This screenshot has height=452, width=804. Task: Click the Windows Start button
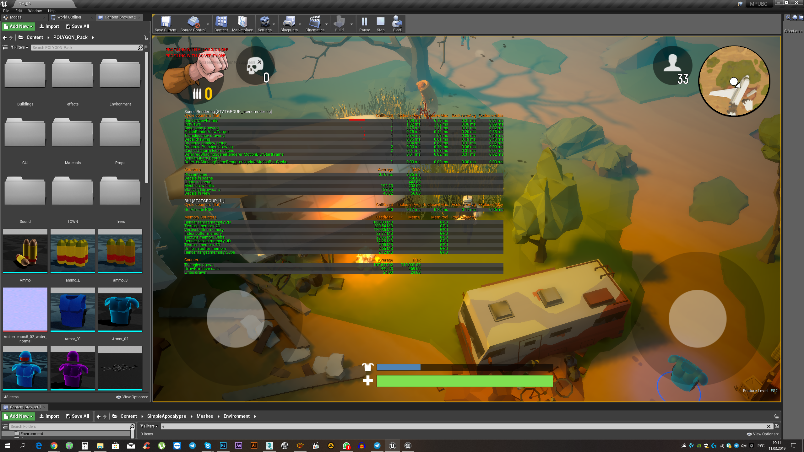coord(8,445)
